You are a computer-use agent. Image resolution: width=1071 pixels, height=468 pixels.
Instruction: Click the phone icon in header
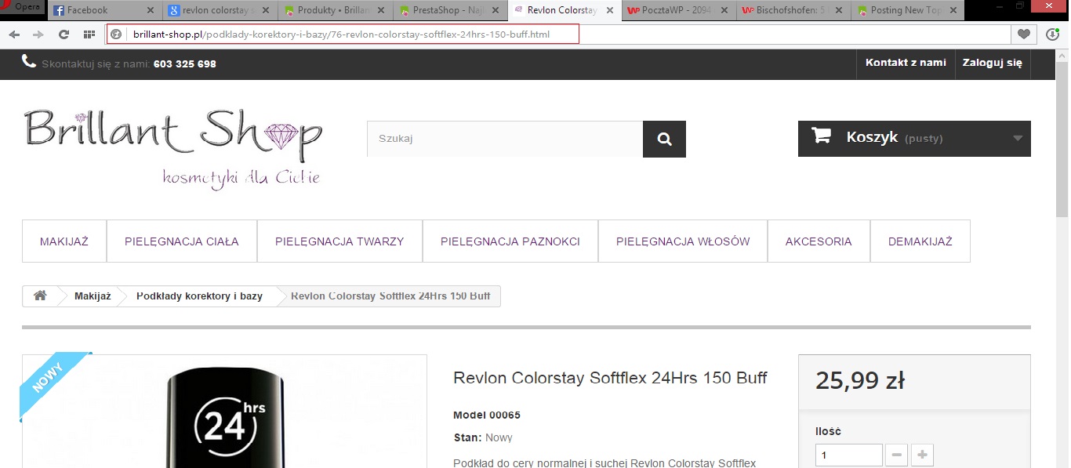tap(29, 62)
